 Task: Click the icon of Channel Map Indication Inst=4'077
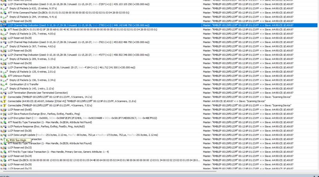(5, 55)
